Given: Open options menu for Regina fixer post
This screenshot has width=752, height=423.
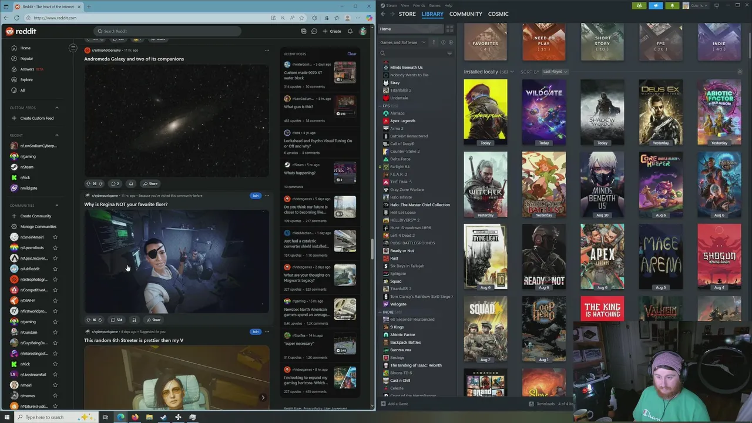Looking at the screenshot, I should click(267, 196).
